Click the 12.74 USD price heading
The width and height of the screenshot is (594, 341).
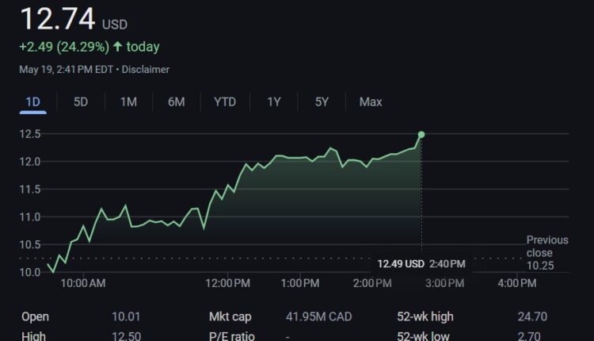pos(73,19)
